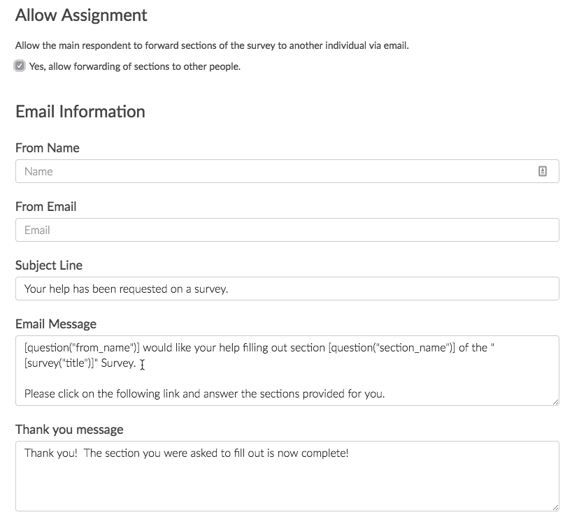
Task: Select the Subject Line text field
Action: pos(287,289)
